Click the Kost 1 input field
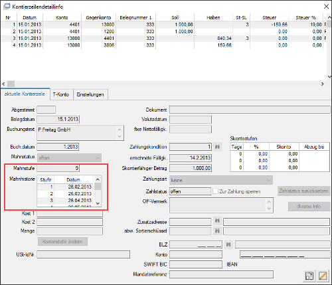The width and height of the screenshot is (332, 285). (x=70, y=213)
